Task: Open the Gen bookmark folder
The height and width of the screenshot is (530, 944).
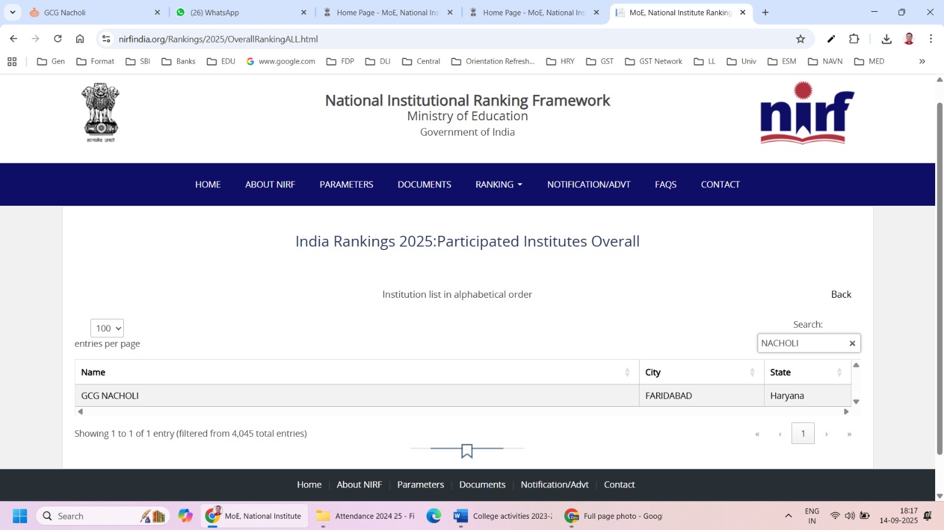Action: click(51, 61)
